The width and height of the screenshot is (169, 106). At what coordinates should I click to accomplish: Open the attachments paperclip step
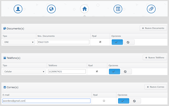point(151,9)
